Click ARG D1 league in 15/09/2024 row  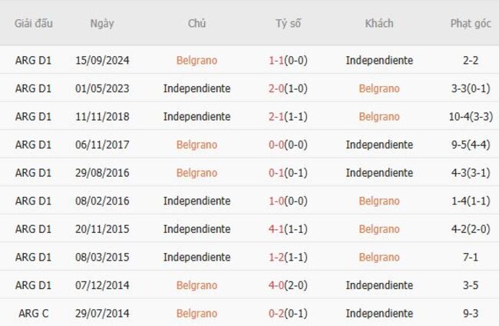(x=33, y=60)
